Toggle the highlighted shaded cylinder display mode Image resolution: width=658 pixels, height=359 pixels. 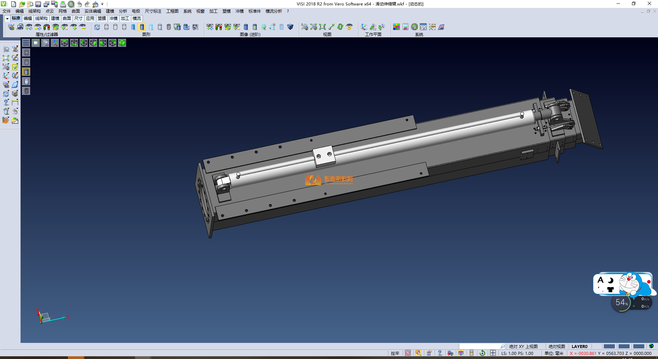(x=142, y=27)
